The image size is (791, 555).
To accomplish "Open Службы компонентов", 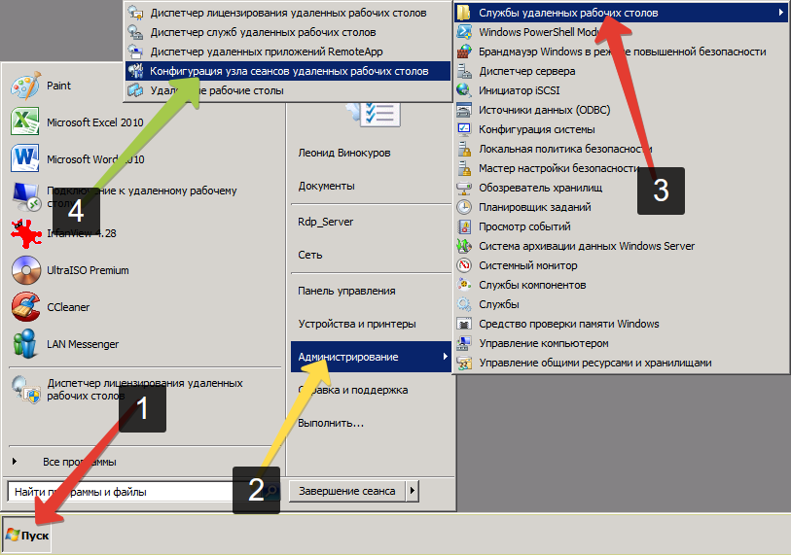I will 621,285.
